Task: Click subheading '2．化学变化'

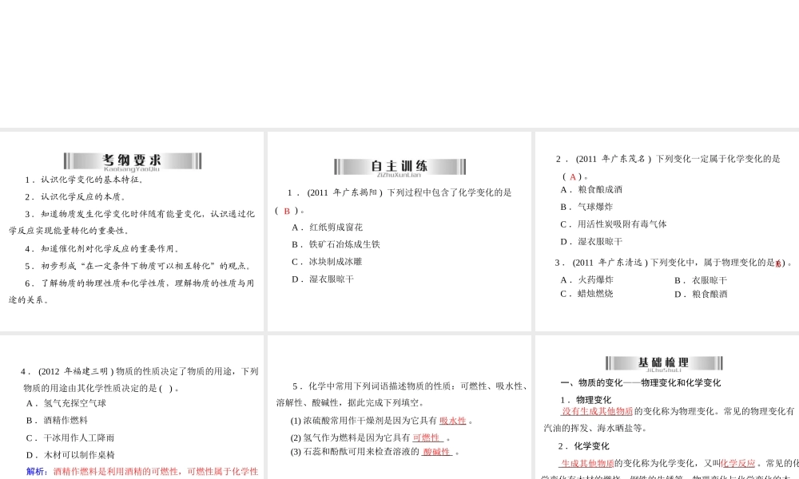Action: tap(583, 446)
